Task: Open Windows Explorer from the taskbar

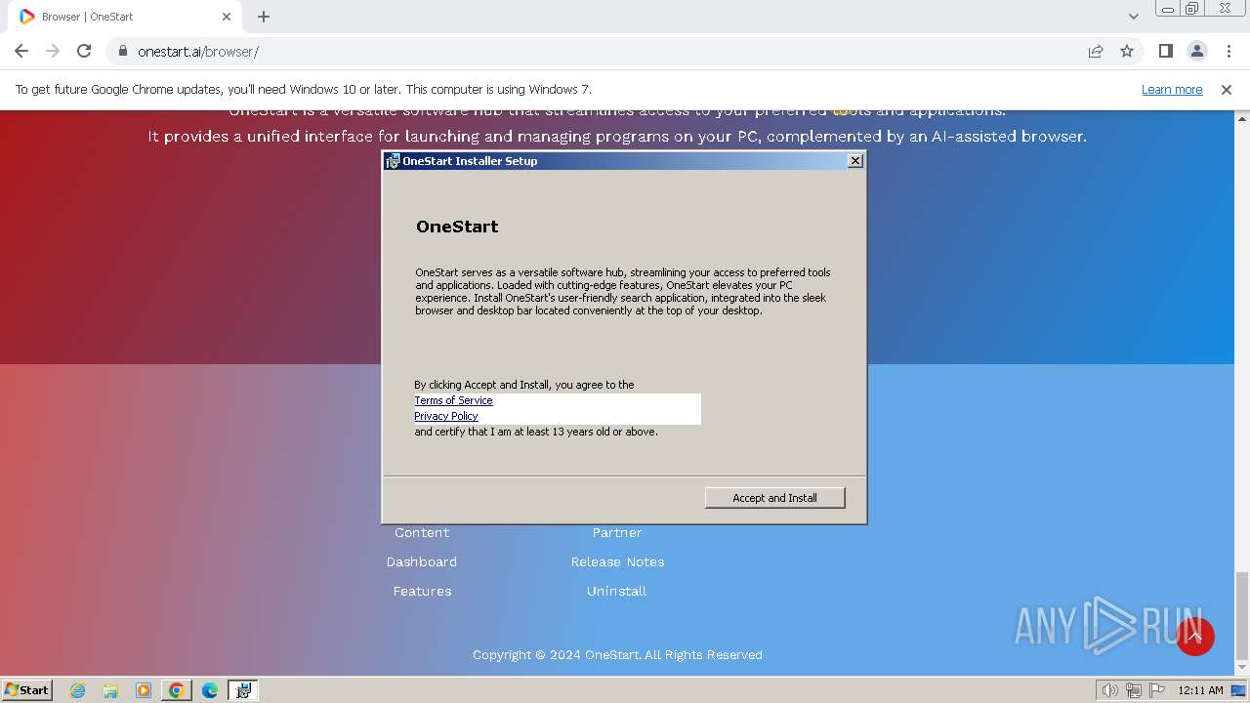Action: (110, 690)
